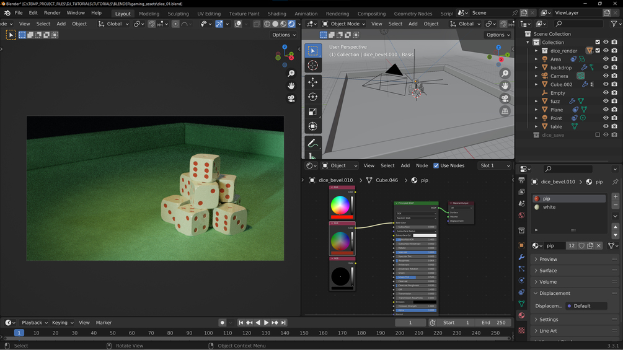The width and height of the screenshot is (623, 350).
Task: Choose the Annotate pencil tool
Action: click(x=312, y=143)
